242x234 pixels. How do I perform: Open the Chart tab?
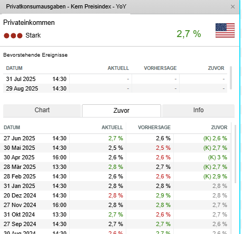[42, 110]
